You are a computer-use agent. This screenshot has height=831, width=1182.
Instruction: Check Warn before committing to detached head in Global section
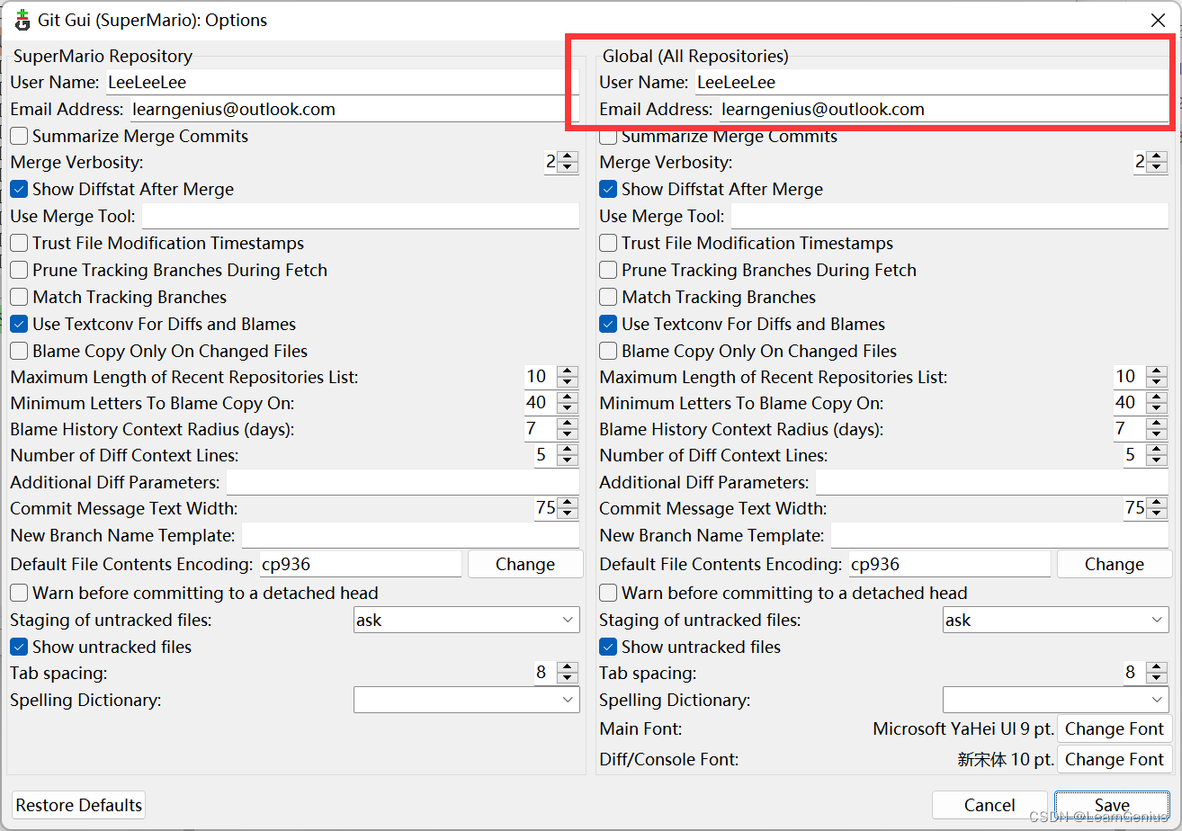point(608,594)
